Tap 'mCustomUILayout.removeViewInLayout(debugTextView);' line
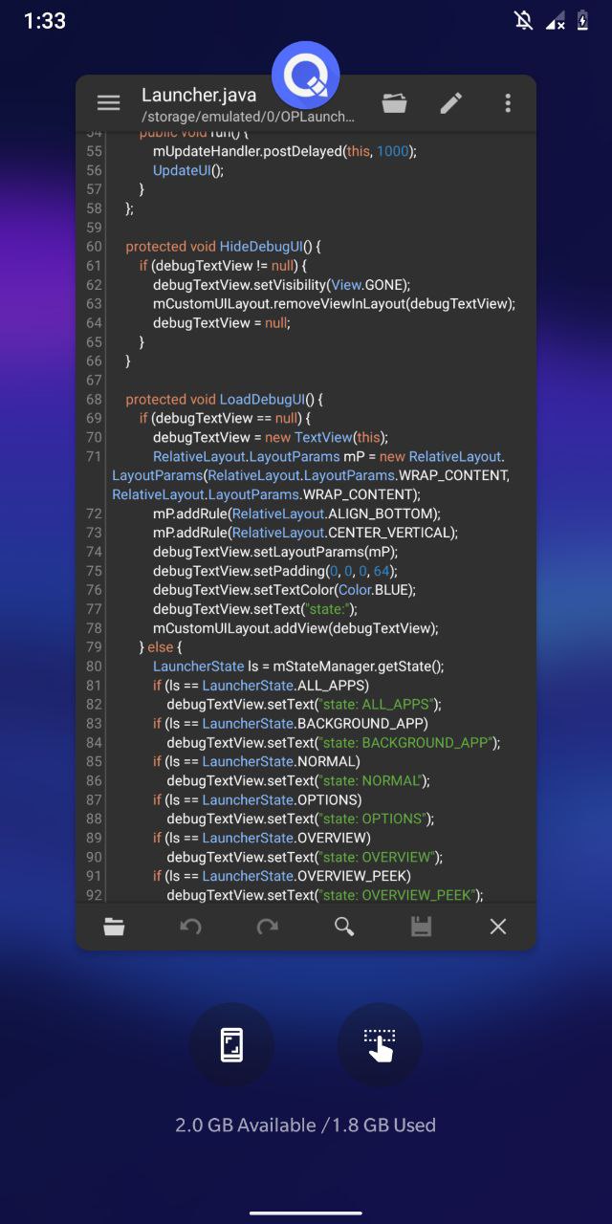 pyautogui.click(x=334, y=303)
